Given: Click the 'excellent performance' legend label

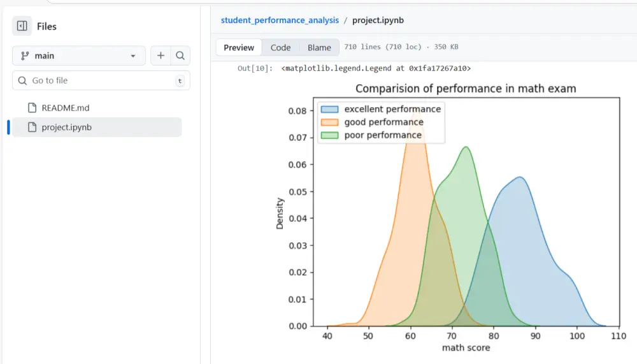Looking at the screenshot, I should click(392, 109).
